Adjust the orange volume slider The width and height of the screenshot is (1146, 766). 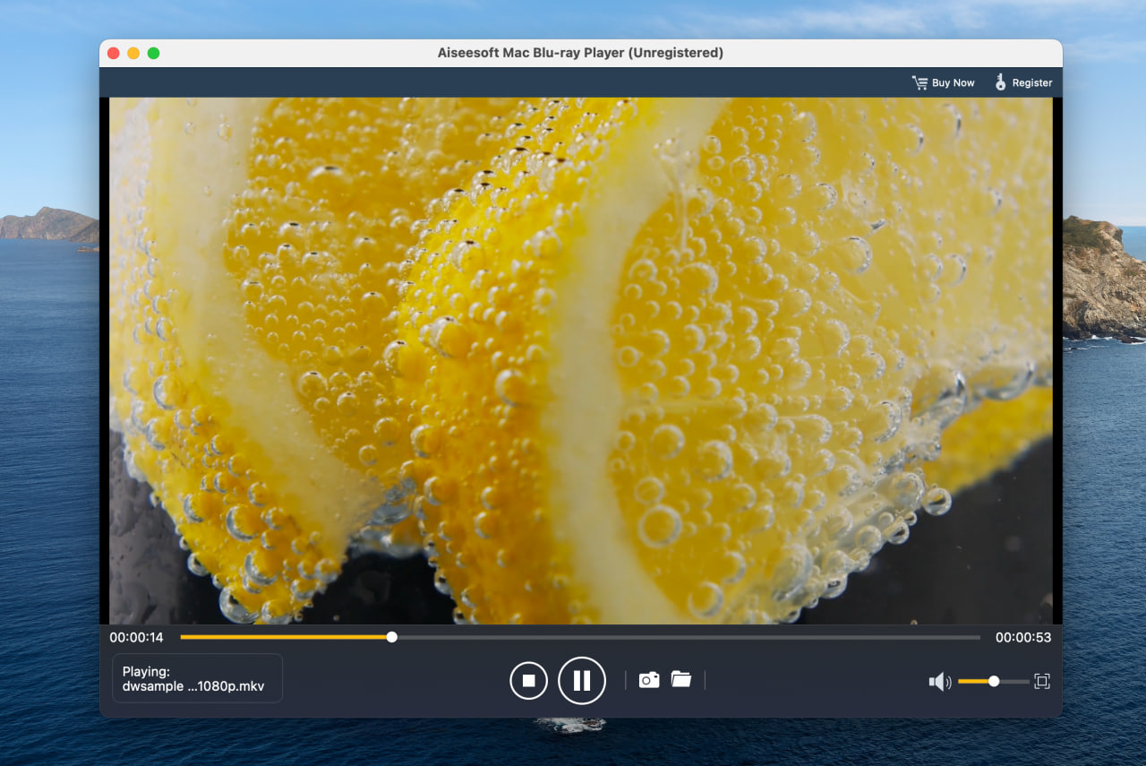[994, 682]
